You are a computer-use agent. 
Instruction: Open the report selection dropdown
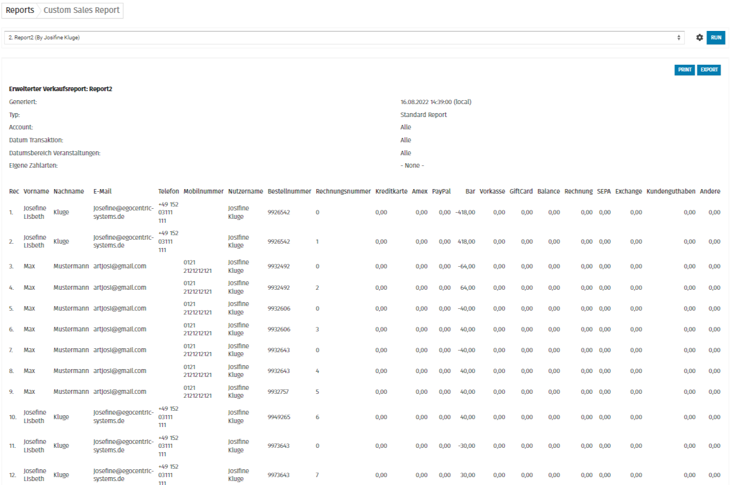point(343,38)
